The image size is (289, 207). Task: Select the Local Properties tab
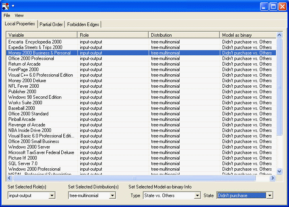click(x=20, y=24)
